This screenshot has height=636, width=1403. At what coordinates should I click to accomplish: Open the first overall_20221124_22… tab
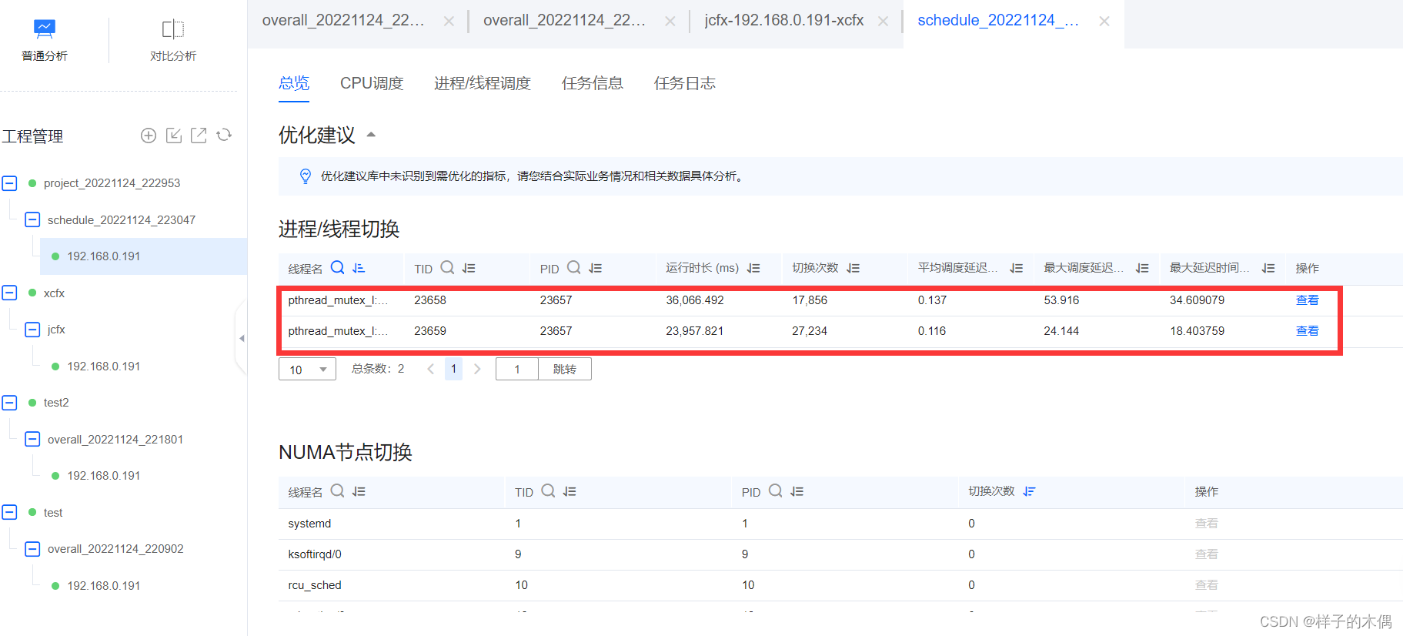click(x=343, y=21)
